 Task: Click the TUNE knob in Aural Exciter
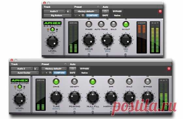click(56, 97)
